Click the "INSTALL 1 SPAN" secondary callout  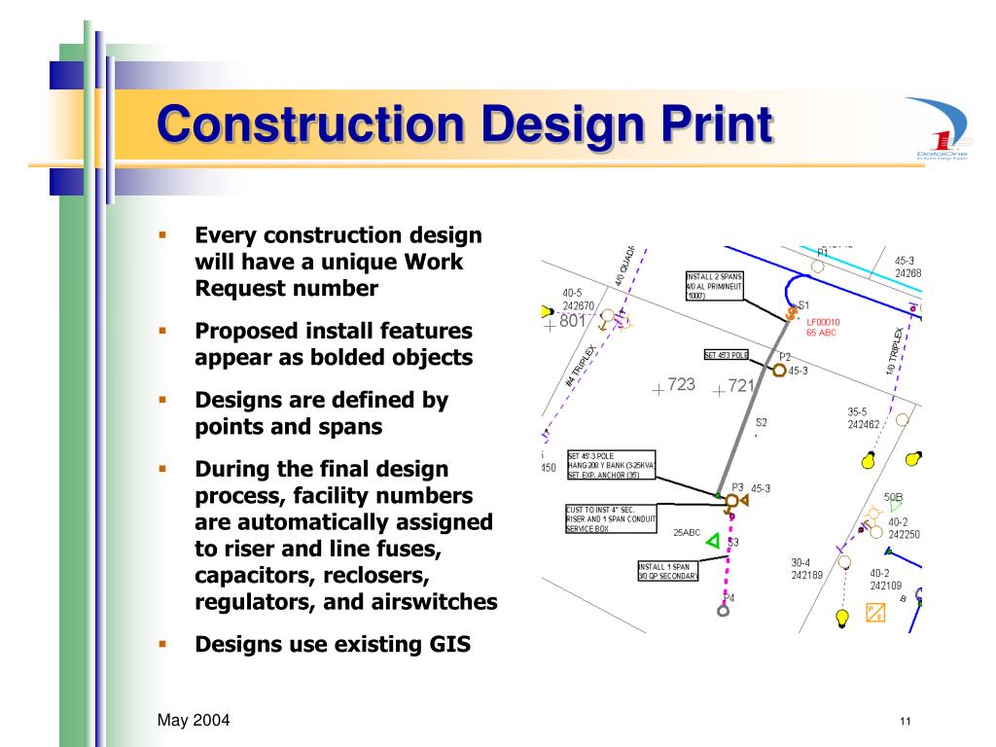pos(667,571)
